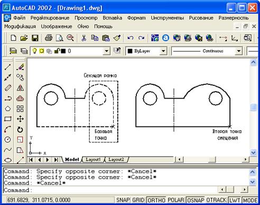The image size is (260, 205).
Task: Jump to last layout tab arrow
Action: (56, 160)
